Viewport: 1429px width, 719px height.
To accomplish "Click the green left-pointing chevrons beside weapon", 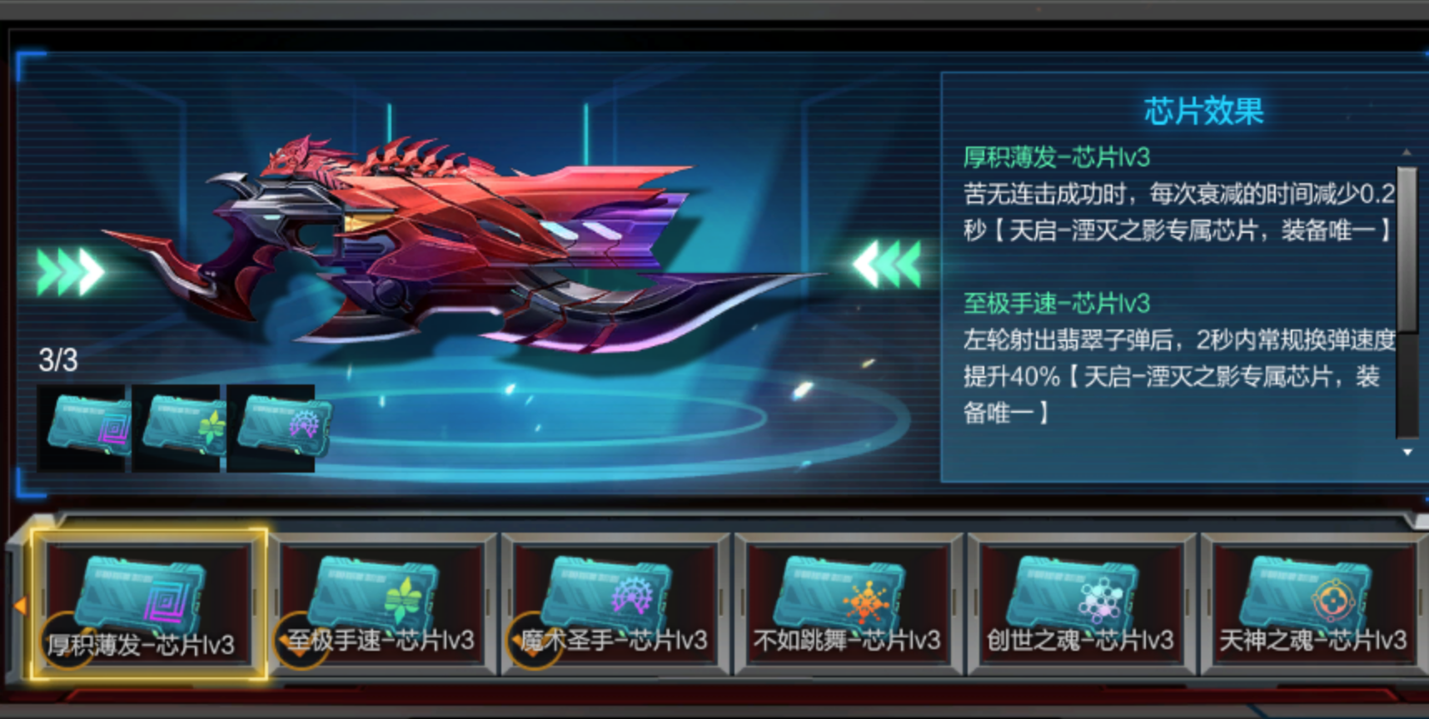I will 887,264.
